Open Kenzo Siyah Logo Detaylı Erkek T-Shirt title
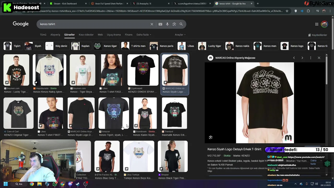The width and height of the screenshot is (334, 188). point(234,149)
